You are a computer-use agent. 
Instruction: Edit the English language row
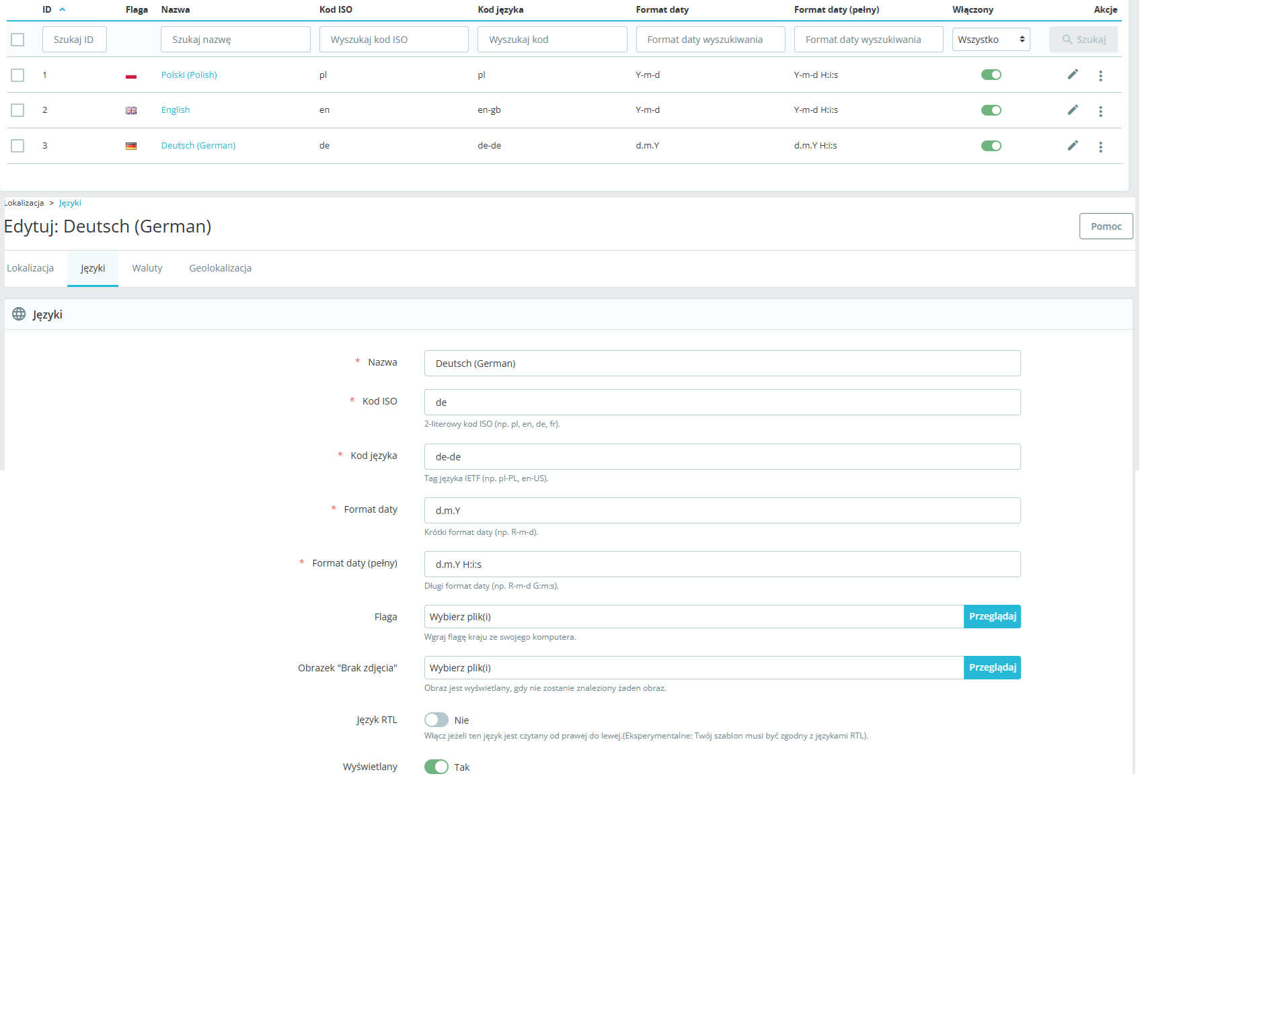pos(1073,110)
